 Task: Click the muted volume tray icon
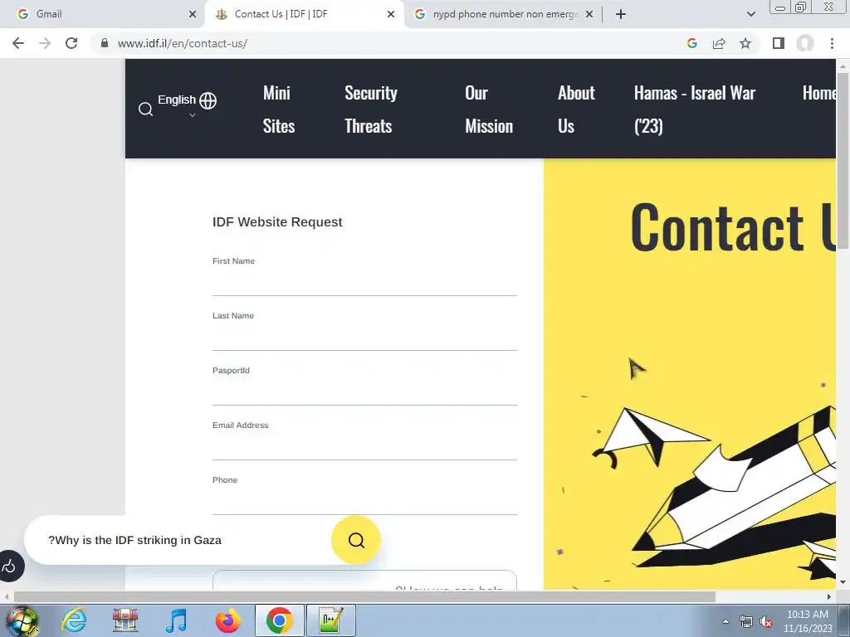click(766, 622)
